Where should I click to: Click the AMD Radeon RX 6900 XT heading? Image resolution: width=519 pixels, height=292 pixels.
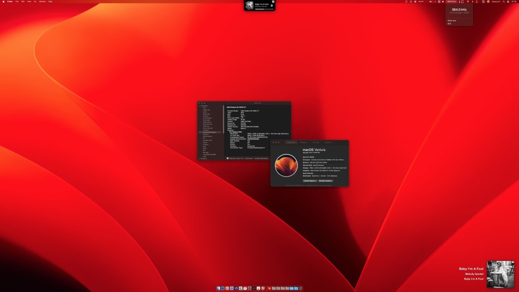(236, 107)
